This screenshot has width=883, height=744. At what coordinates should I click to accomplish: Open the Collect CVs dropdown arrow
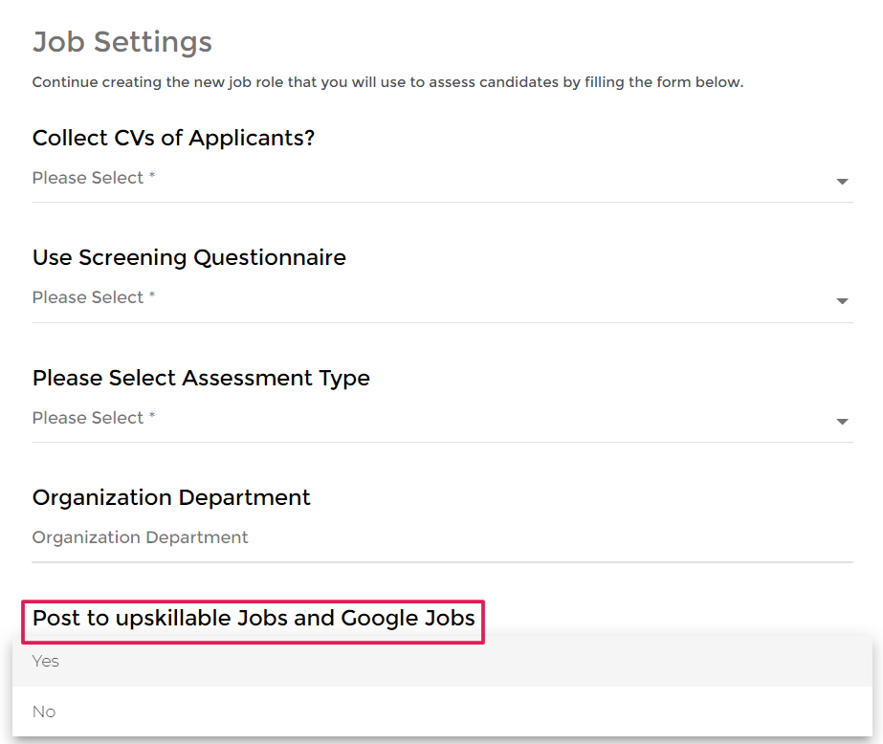point(842,182)
